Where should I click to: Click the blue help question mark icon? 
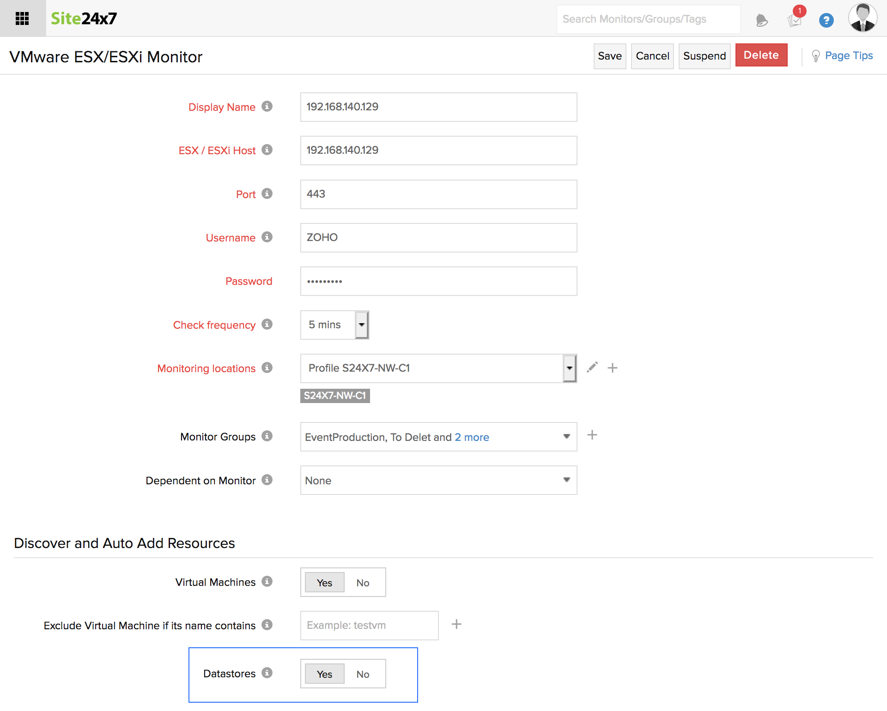[x=826, y=20]
